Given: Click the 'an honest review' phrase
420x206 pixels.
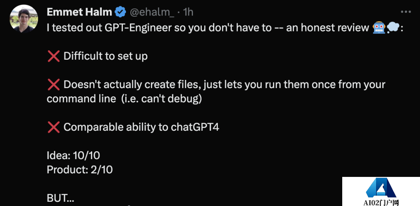Looking at the screenshot, I should point(327,28).
